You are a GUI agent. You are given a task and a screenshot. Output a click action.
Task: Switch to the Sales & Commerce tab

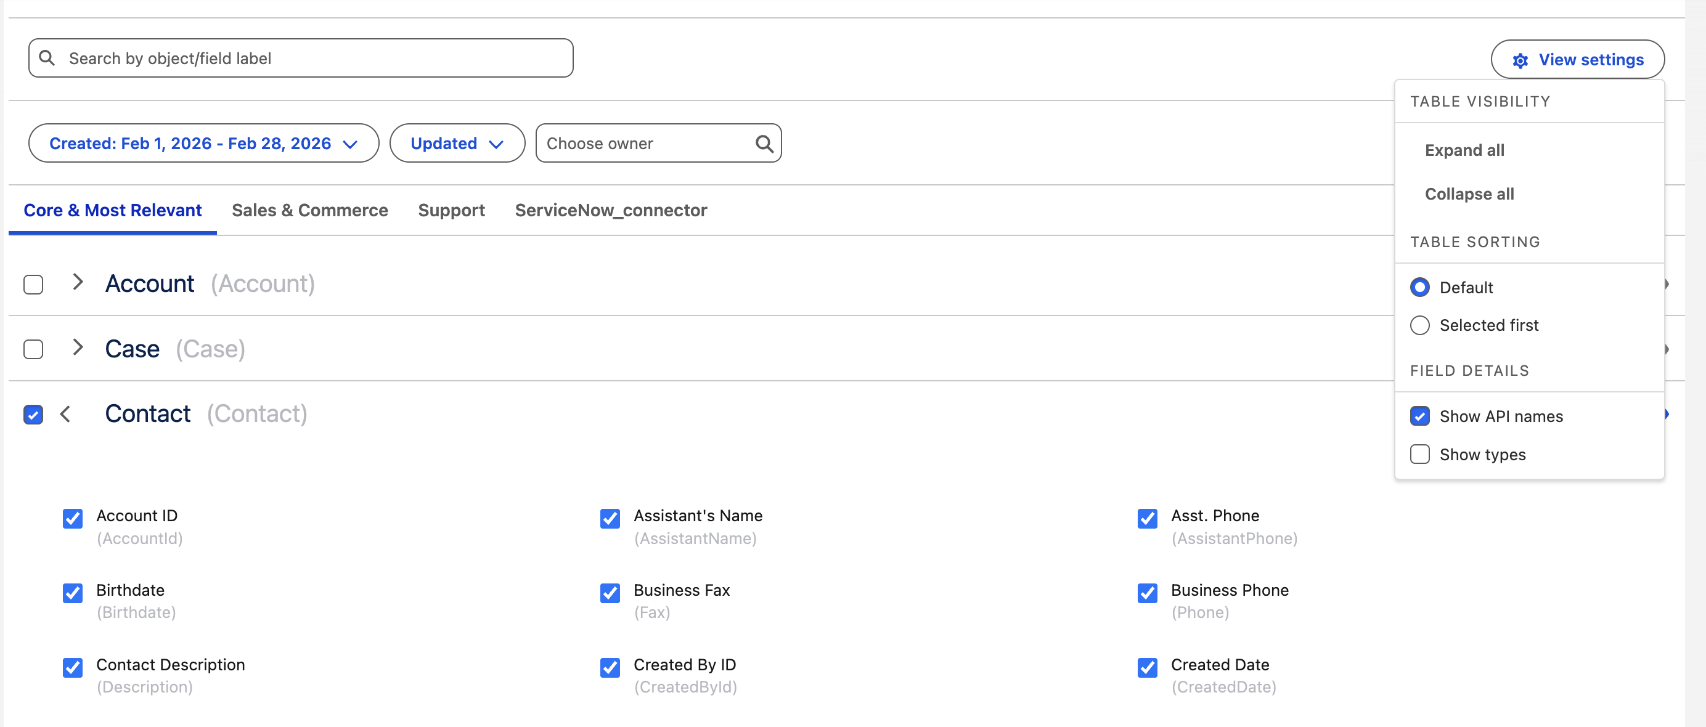[x=309, y=211]
